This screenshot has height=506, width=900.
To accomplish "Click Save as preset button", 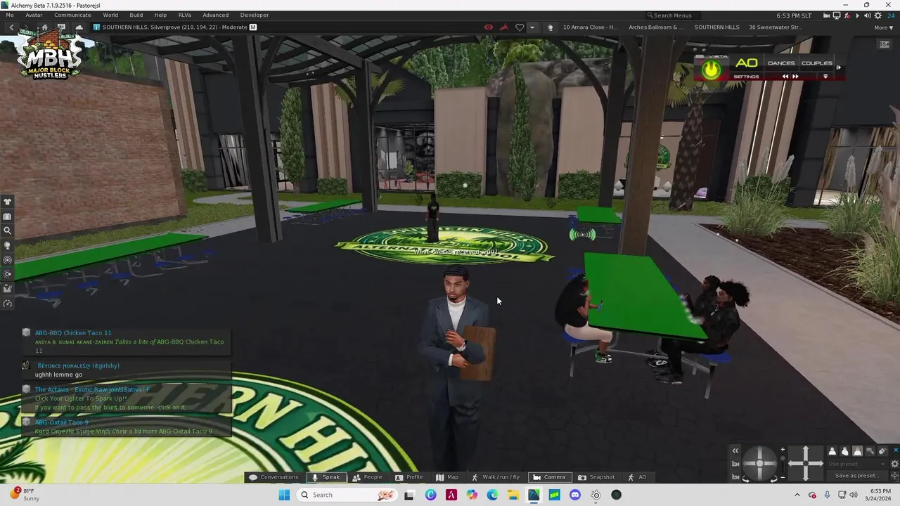I will tap(857, 476).
